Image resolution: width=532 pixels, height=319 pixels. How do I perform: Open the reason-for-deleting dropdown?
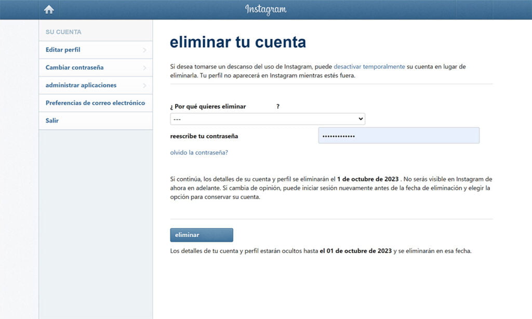pyautogui.click(x=268, y=119)
